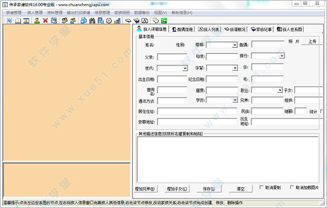Click the 清空 button
This screenshot has height=208, width=327.
pos(241,189)
